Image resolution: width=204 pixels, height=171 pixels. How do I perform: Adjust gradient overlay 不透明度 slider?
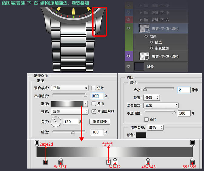click(x=85, y=95)
